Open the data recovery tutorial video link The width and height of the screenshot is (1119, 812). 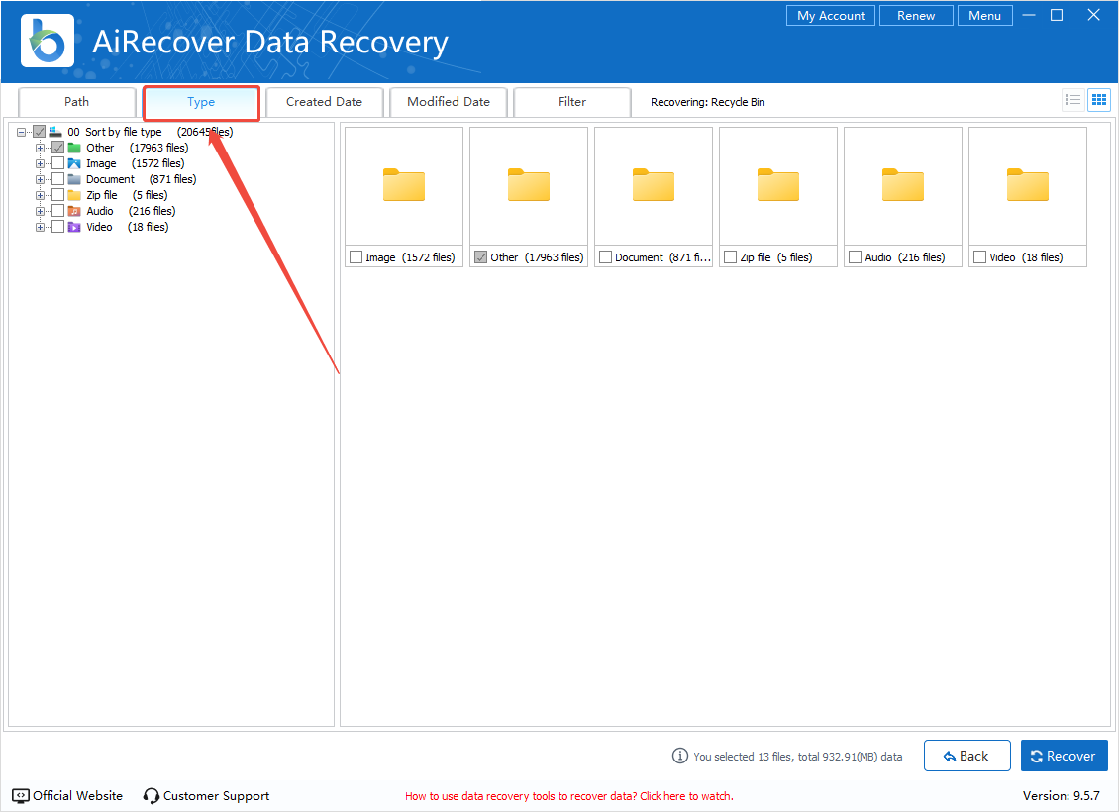[x=568, y=796]
